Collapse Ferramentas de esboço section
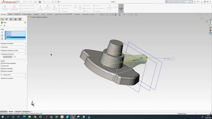Viewport: 212px width, 119px height. 26,54
